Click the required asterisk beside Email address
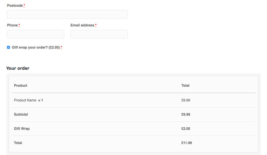The image size is (267, 155). coord(96,25)
